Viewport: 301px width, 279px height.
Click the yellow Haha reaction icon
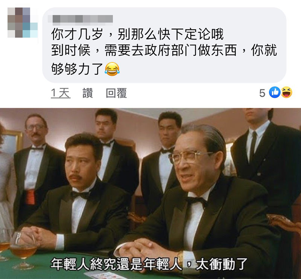(x=287, y=92)
